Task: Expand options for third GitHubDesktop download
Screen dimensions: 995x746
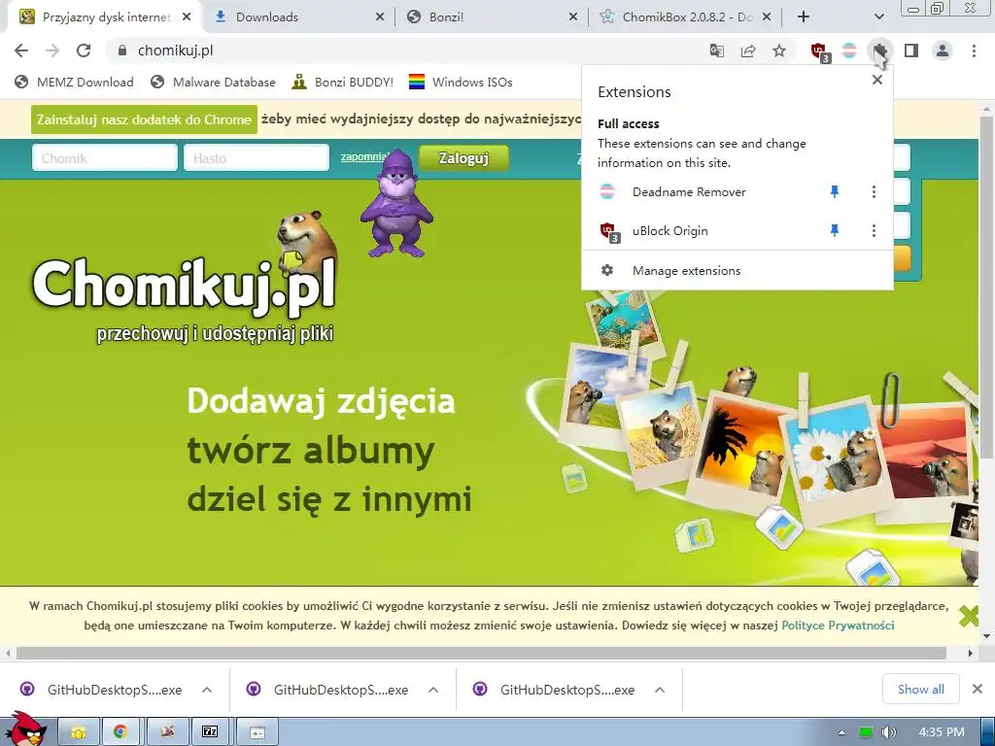Action: (660, 690)
